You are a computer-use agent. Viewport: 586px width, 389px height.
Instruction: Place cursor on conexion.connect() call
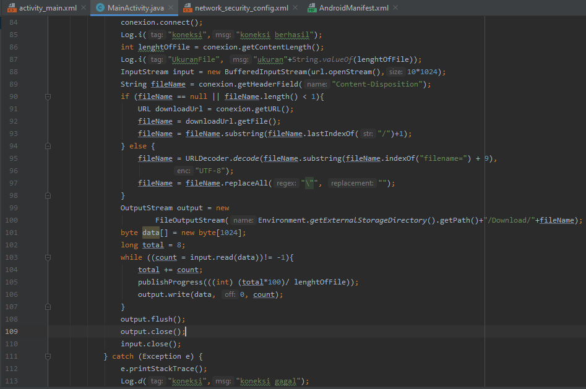click(x=162, y=22)
